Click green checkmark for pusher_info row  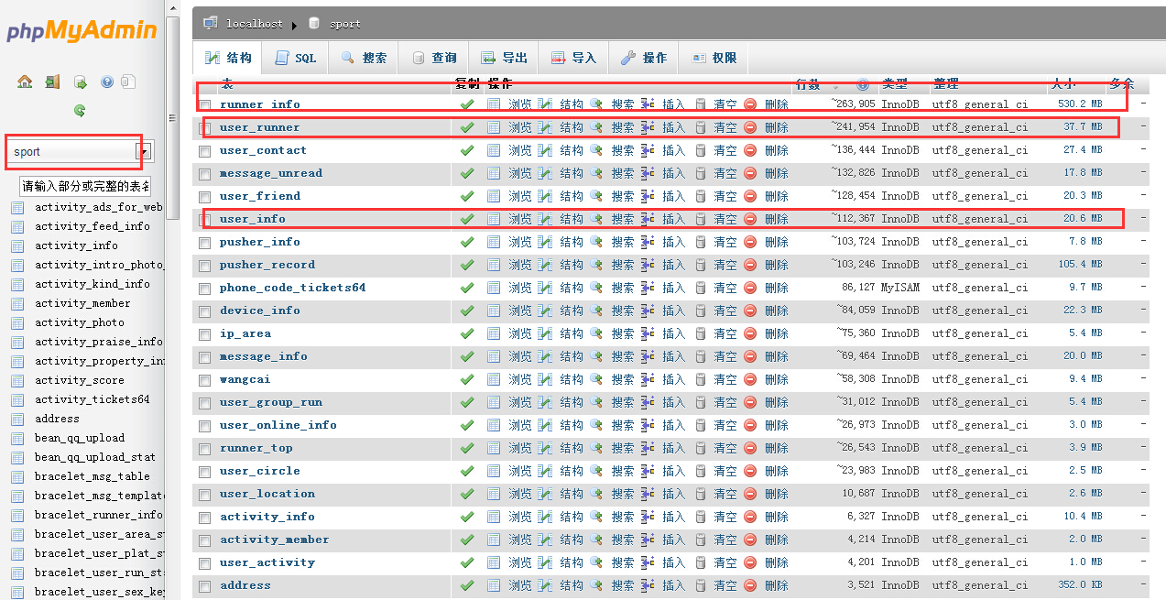pyautogui.click(x=467, y=242)
